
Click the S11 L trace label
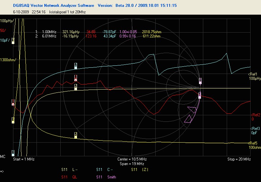[69, 170]
